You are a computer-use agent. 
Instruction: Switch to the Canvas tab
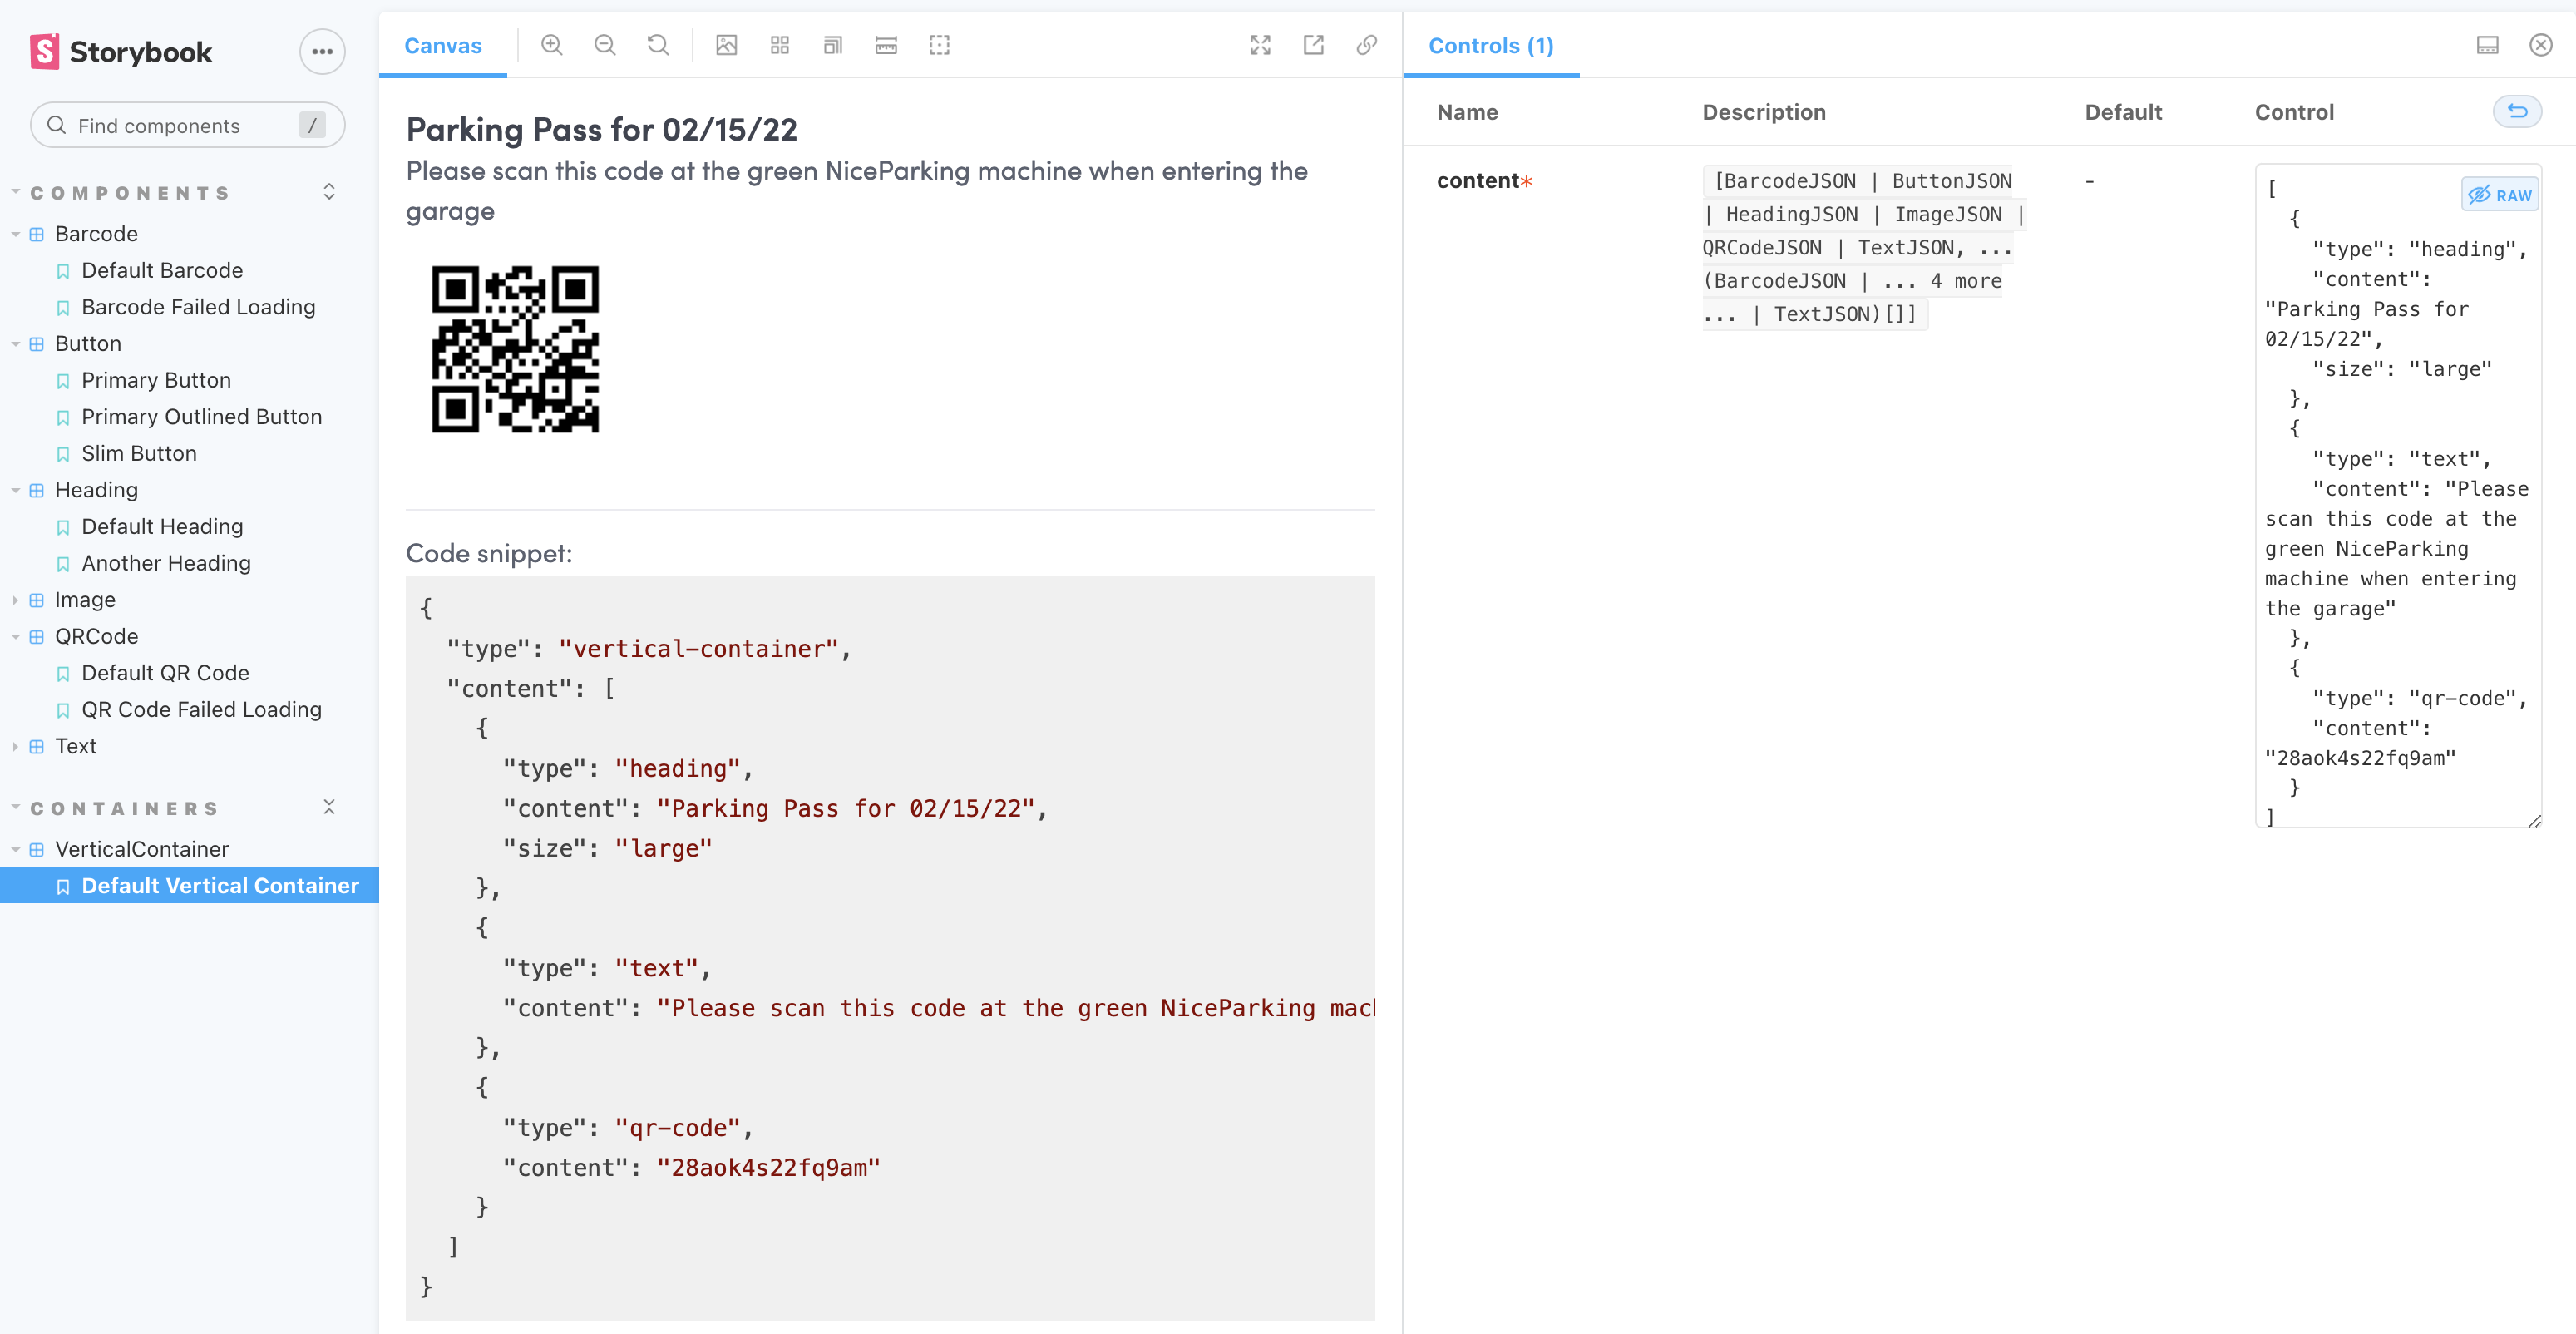tap(442, 45)
